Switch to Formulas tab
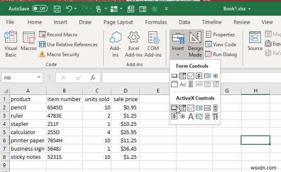This screenshot has width=281, height=172. tap(156, 22)
